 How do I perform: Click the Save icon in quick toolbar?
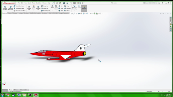[64, 3]
